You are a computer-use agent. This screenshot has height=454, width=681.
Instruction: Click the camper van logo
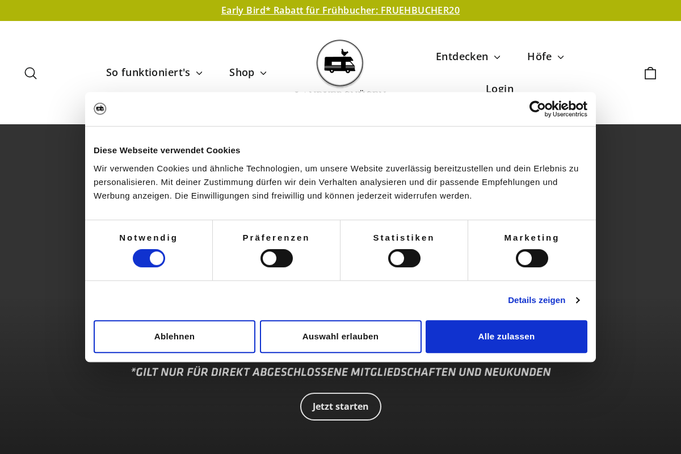pos(339,63)
